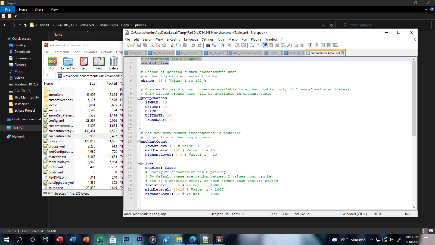Screen dimensions: 435x245
Task: Open Photoshop from the Windows taskbar
Action: pos(126,239)
